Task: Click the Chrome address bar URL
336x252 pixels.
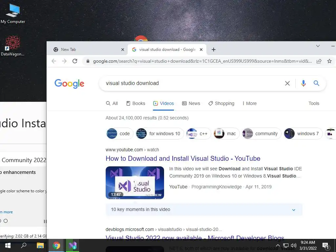Action: 202,61
